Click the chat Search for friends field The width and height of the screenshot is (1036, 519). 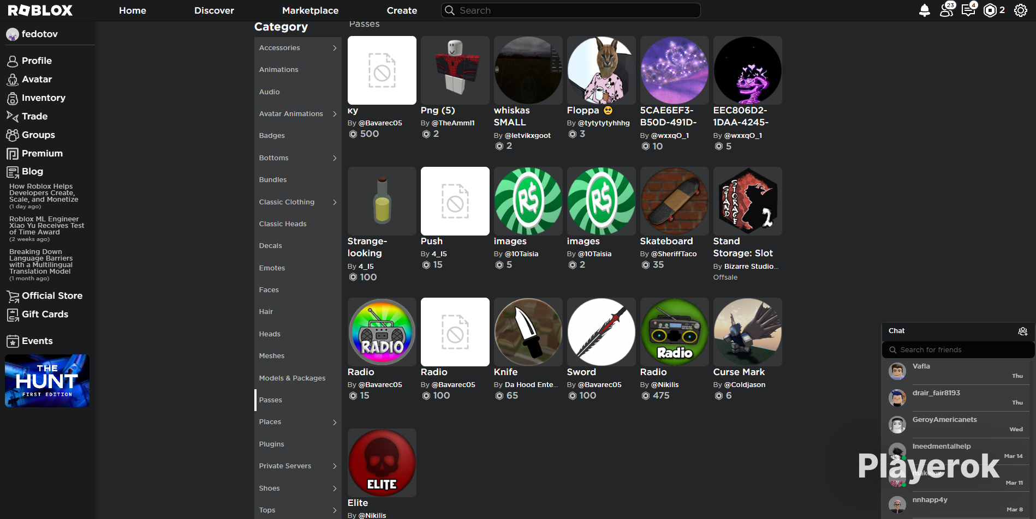[x=958, y=350]
